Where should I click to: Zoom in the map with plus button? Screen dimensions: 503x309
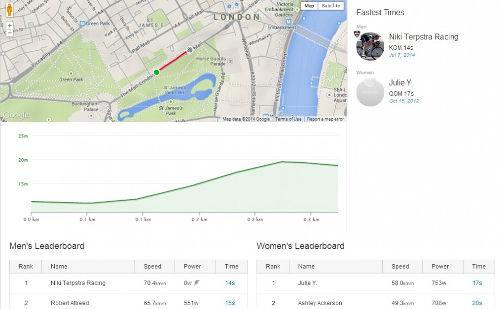click(x=9, y=25)
